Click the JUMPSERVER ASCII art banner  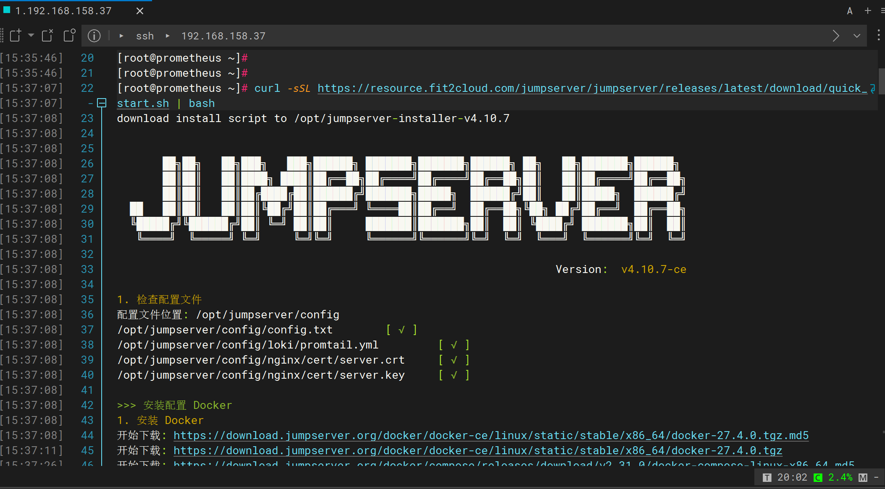(407, 198)
